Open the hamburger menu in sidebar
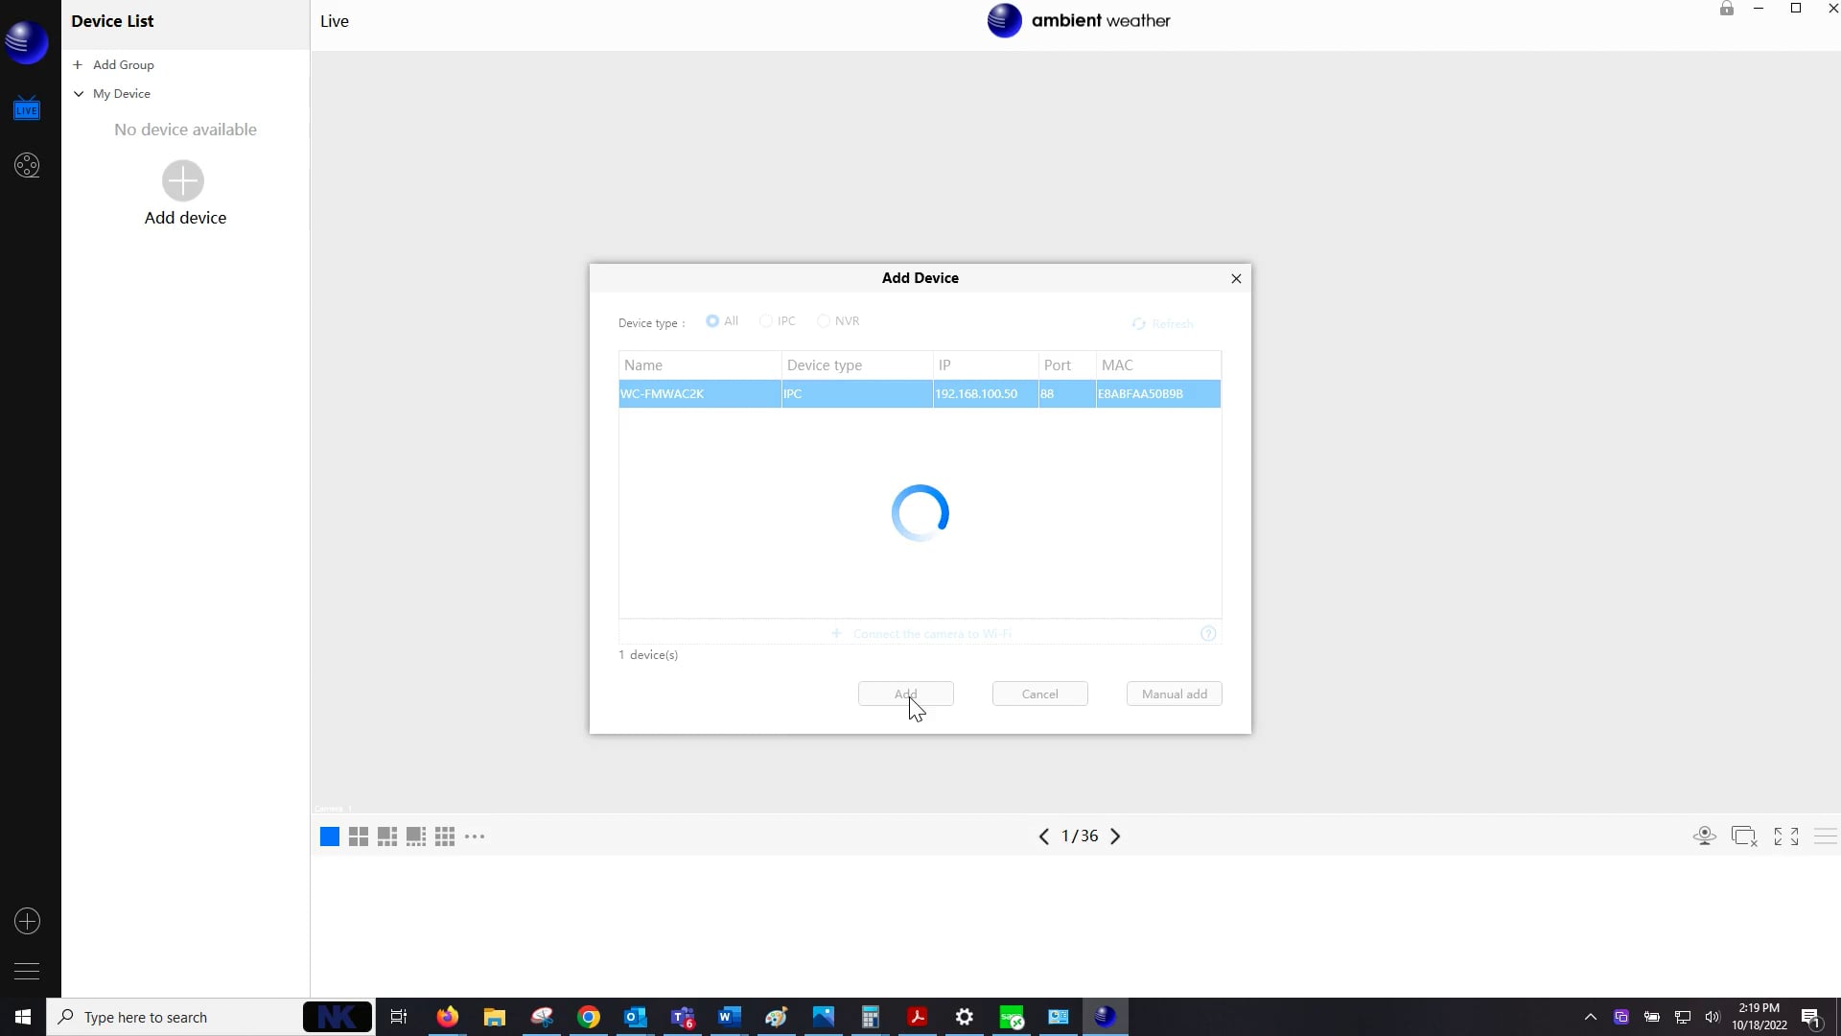The width and height of the screenshot is (1841, 1036). (27, 972)
